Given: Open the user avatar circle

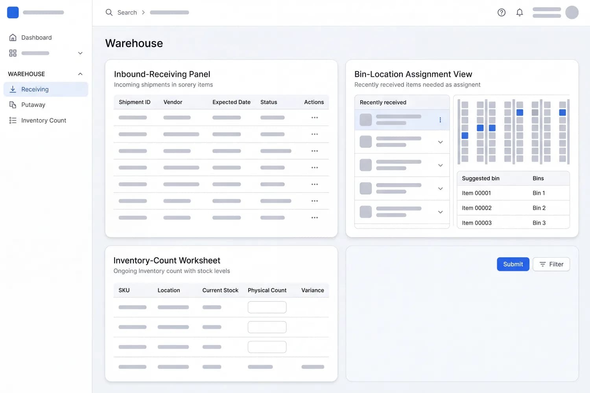Looking at the screenshot, I should (572, 13).
